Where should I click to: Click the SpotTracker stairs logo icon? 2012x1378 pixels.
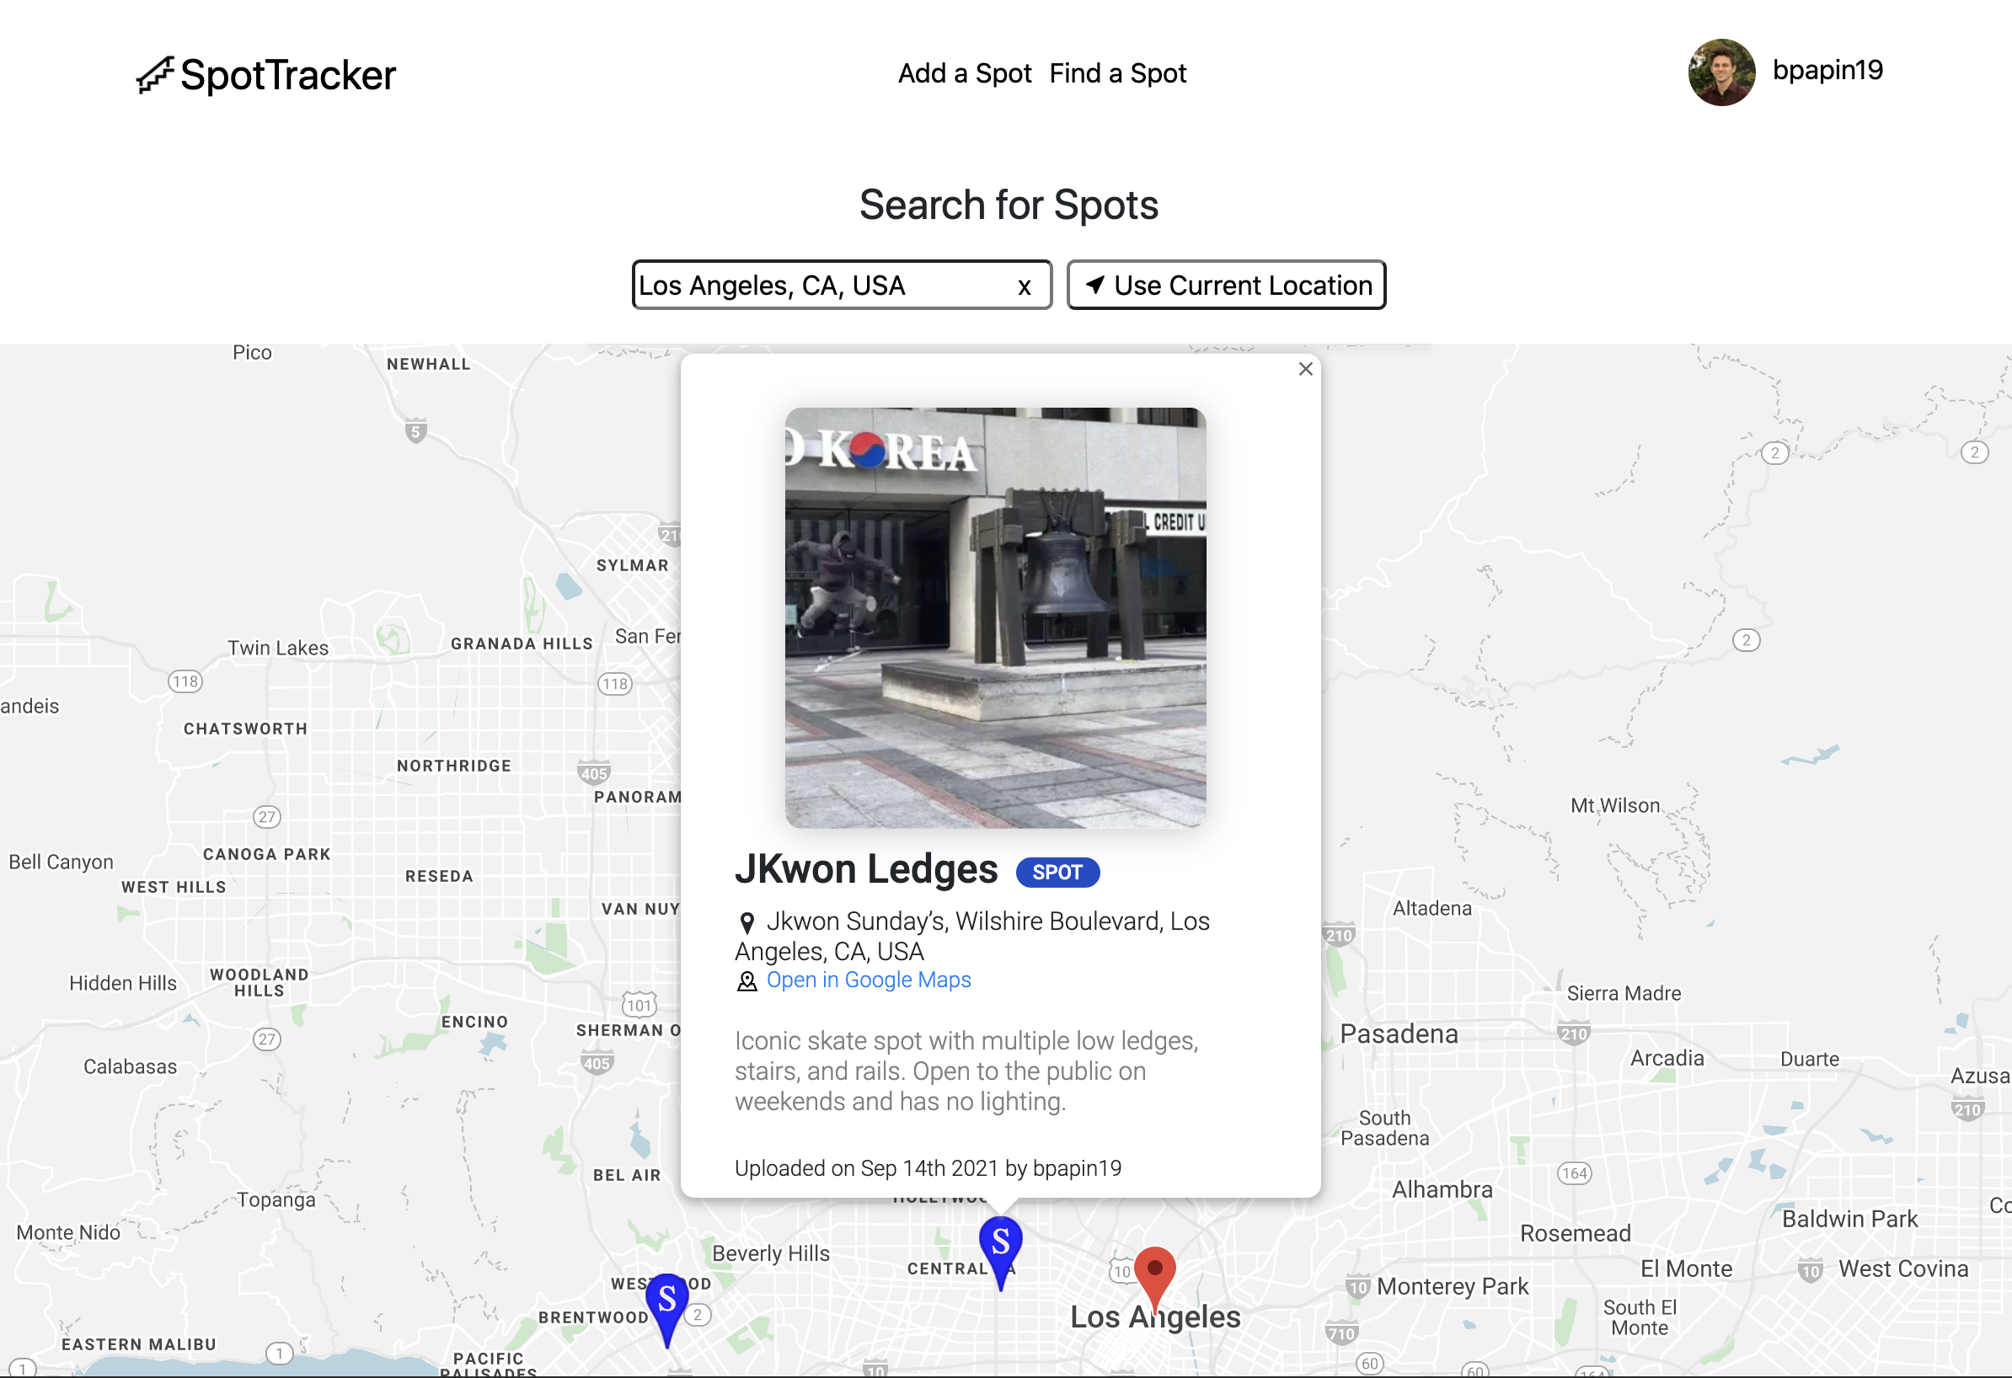point(155,74)
